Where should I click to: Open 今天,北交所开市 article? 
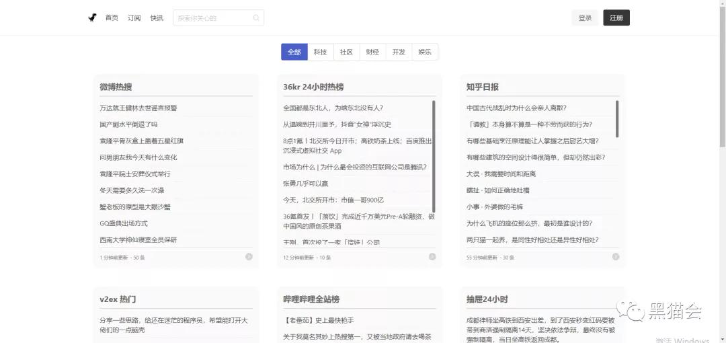pyautogui.click(x=334, y=200)
